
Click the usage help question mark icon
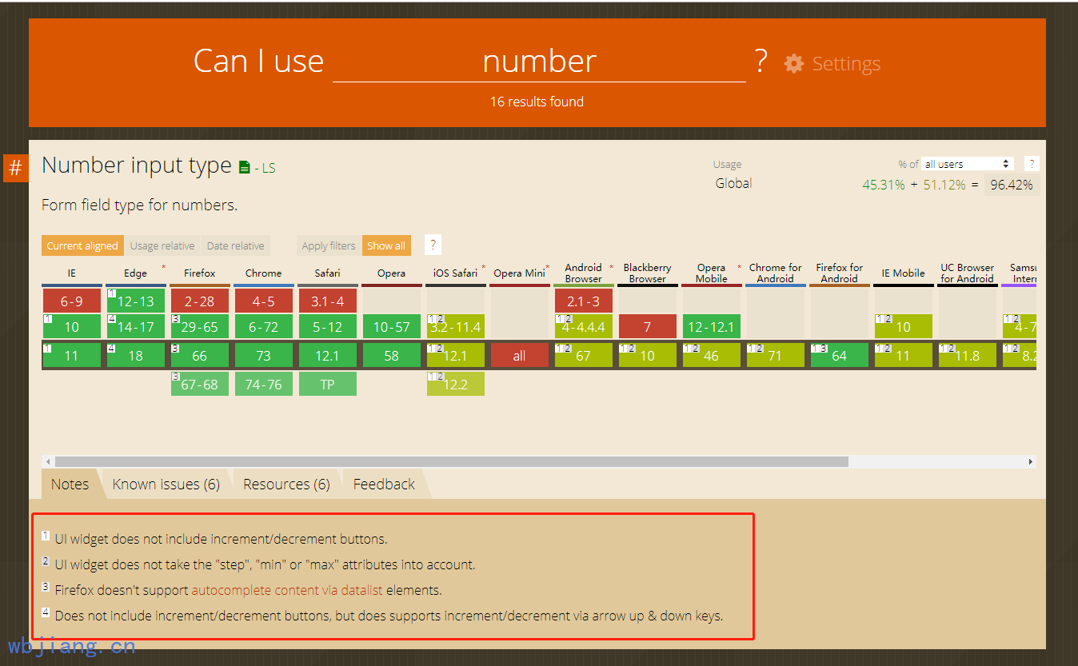(1032, 164)
